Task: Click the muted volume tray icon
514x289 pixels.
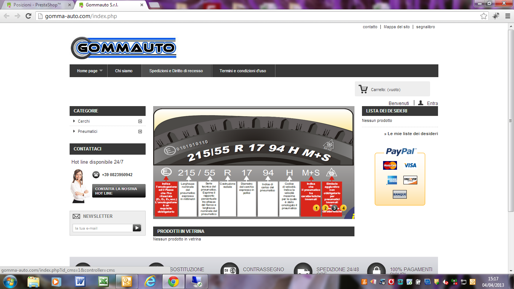Action: click(x=445, y=282)
